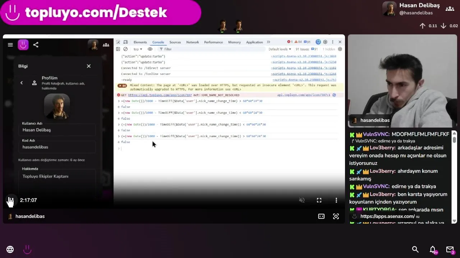The image size is (460, 258).
Task: Open hasandelibas channel name below the video
Action: (x=30, y=216)
